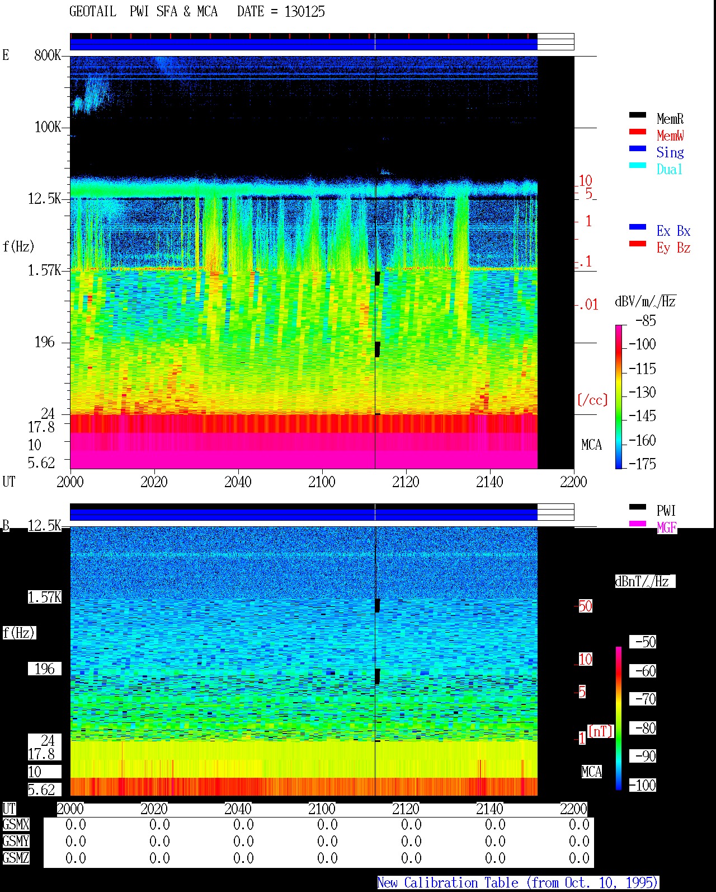Select the blue Sing legend swatch

(638, 148)
